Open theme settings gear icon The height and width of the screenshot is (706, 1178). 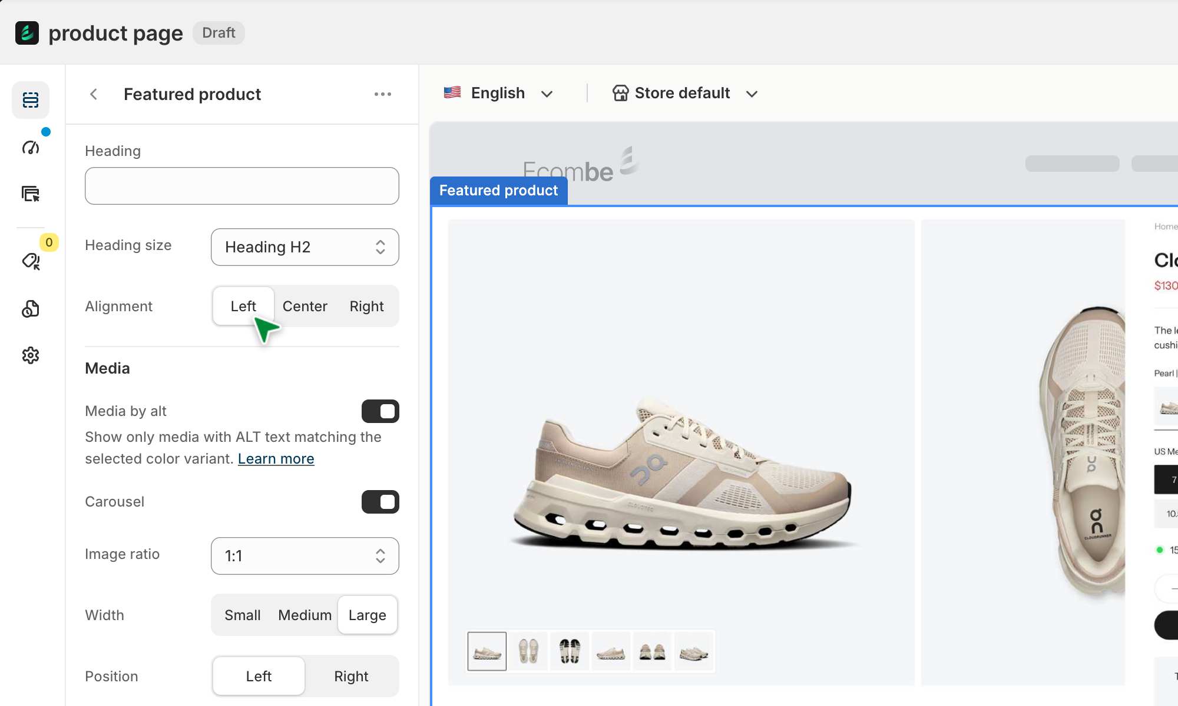[x=31, y=355]
